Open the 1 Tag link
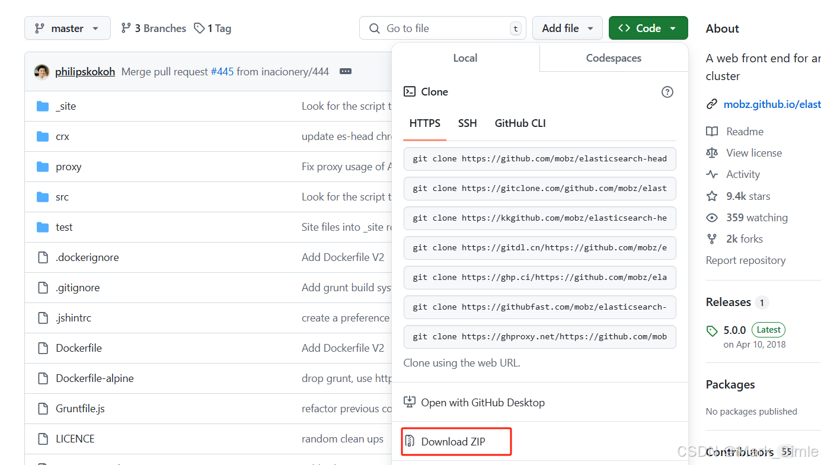Screen dimensions: 821x465 [x=213, y=28]
